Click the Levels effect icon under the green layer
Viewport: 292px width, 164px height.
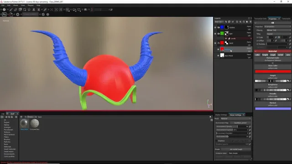click(229, 38)
